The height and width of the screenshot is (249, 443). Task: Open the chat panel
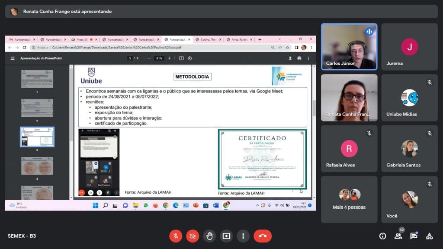[x=414, y=236]
